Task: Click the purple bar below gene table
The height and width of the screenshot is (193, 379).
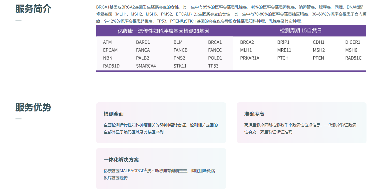Action: pos(231,71)
